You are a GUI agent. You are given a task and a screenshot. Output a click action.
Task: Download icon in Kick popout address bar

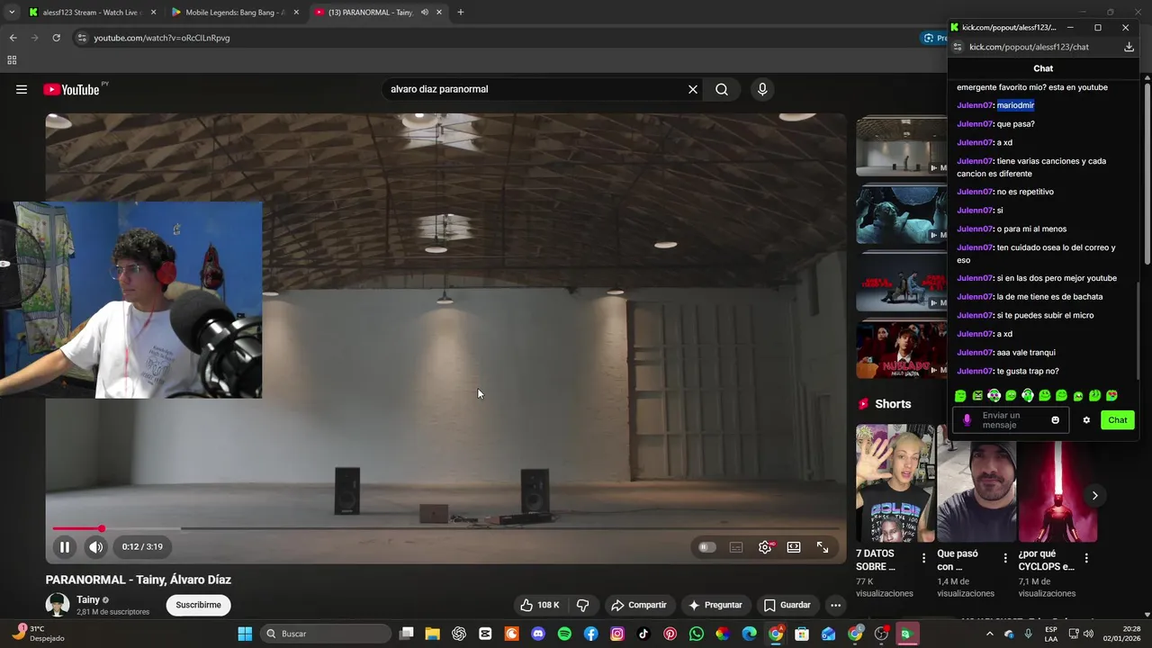(1129, 47)
